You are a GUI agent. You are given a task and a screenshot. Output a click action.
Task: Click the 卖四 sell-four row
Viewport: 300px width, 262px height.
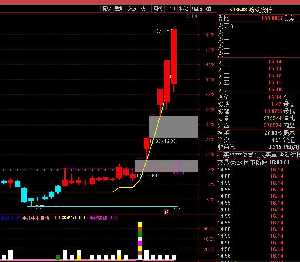point(258,33)
